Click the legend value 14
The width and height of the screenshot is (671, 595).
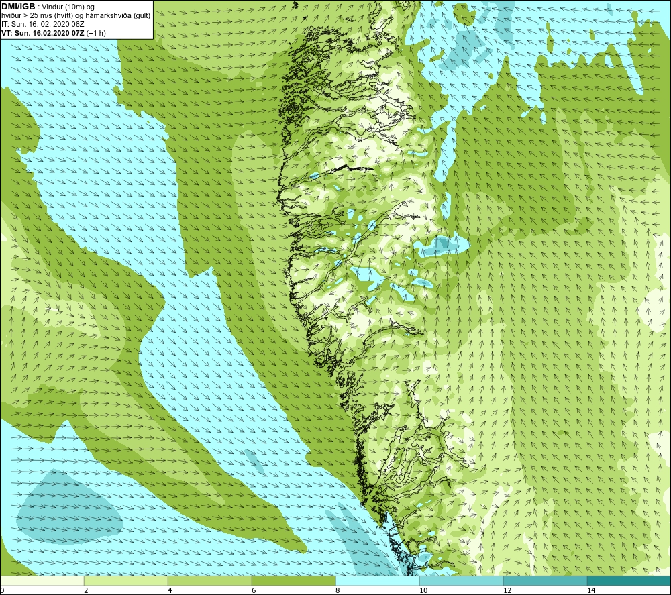coord(591,590)
